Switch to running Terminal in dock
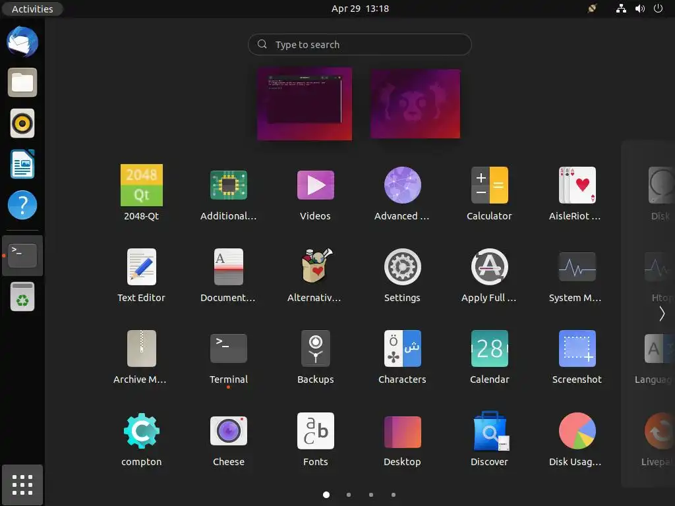The width and height of the screenshot is (675, 506). point(22,256)
